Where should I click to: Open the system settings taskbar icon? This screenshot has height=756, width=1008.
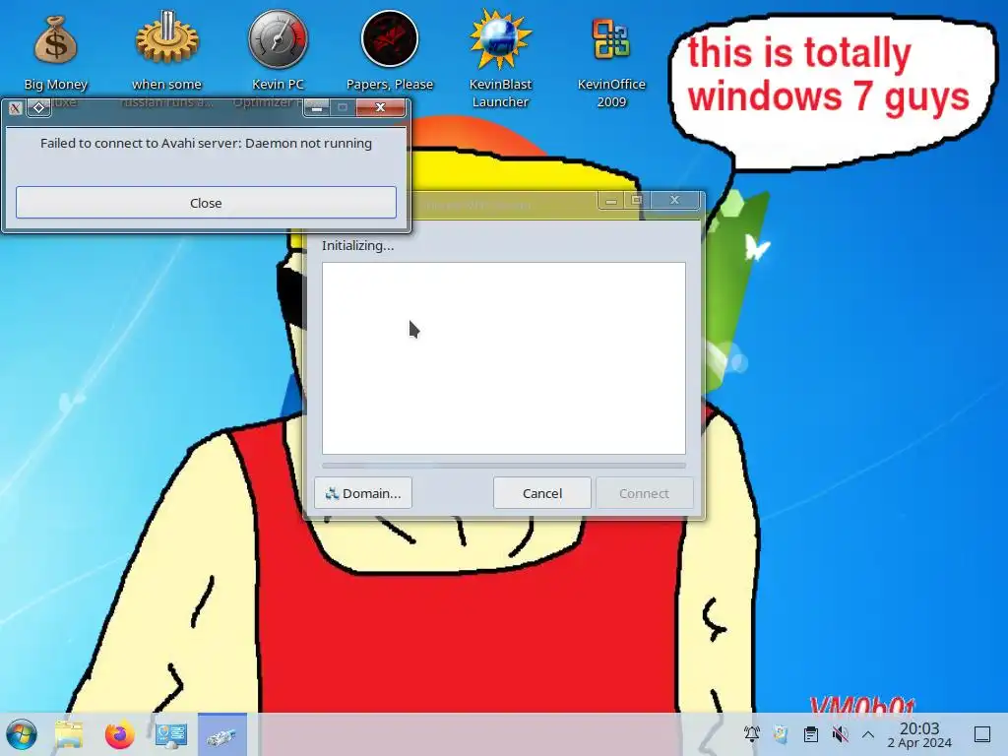coord(171,734)
